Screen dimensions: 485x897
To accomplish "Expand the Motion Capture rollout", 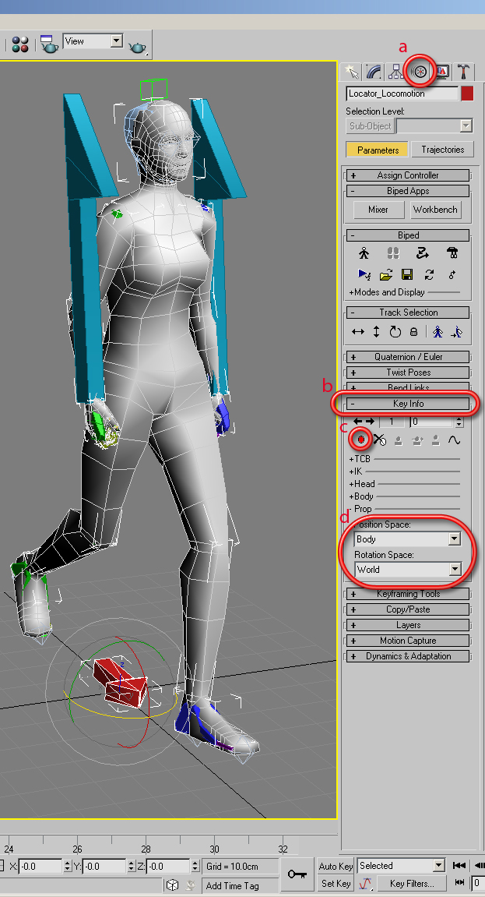I will click(408, 641).
